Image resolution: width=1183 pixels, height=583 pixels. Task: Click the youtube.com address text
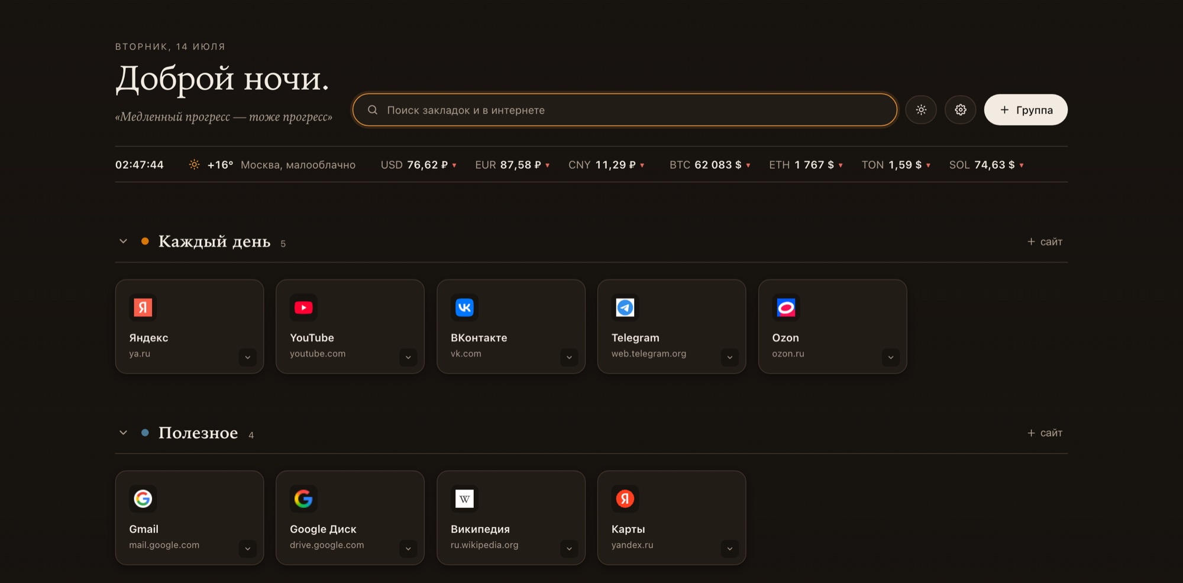point(318,354)
